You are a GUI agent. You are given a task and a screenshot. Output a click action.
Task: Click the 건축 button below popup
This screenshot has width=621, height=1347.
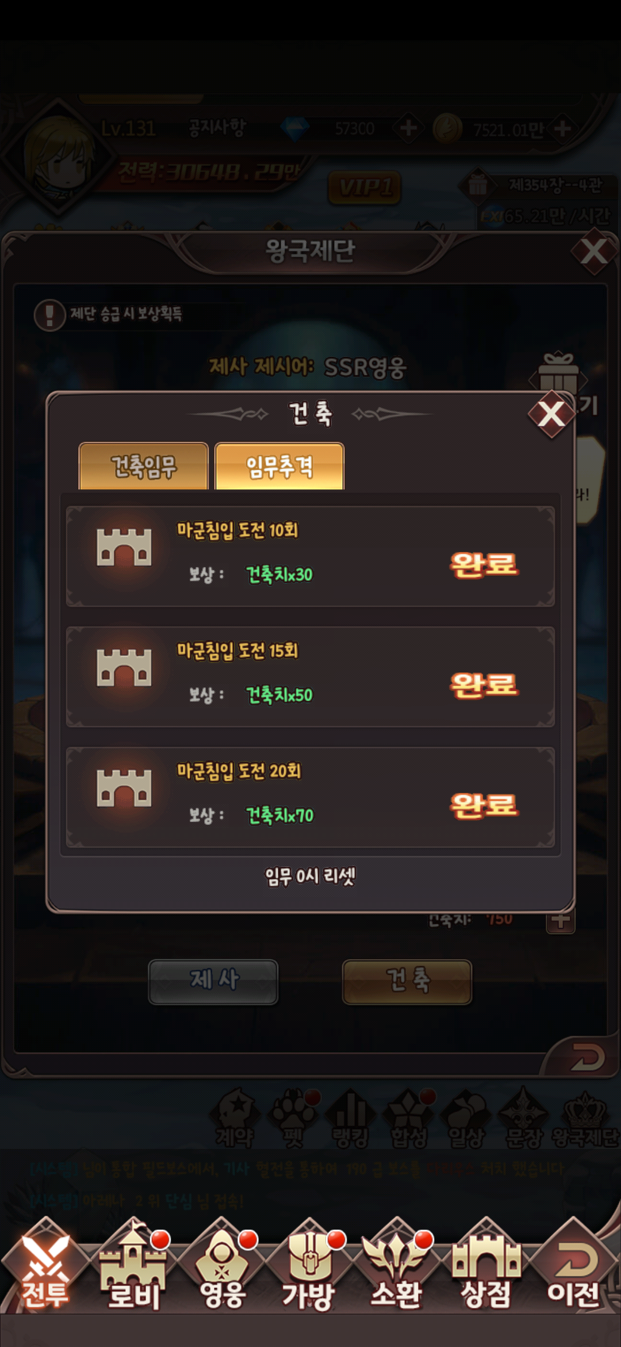407,981
